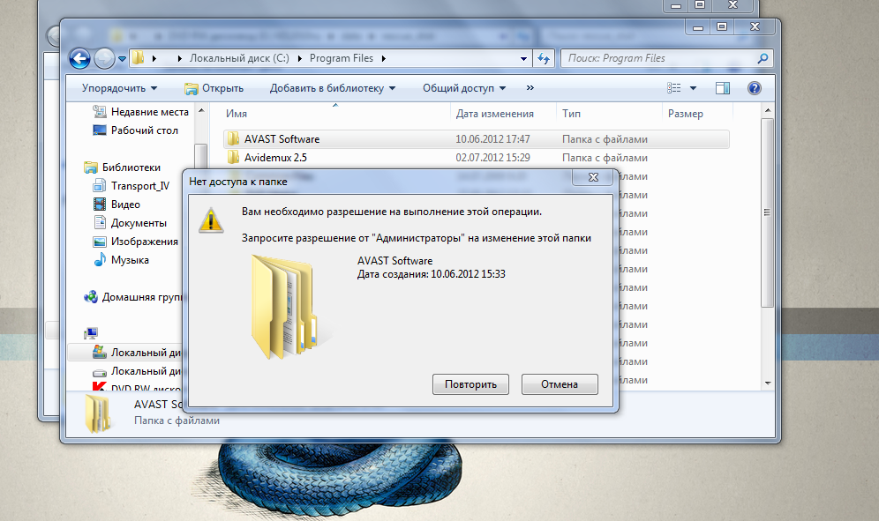The image size is (879, 521).
Task: Click Отмена button in access dialog
Action: 560,384
